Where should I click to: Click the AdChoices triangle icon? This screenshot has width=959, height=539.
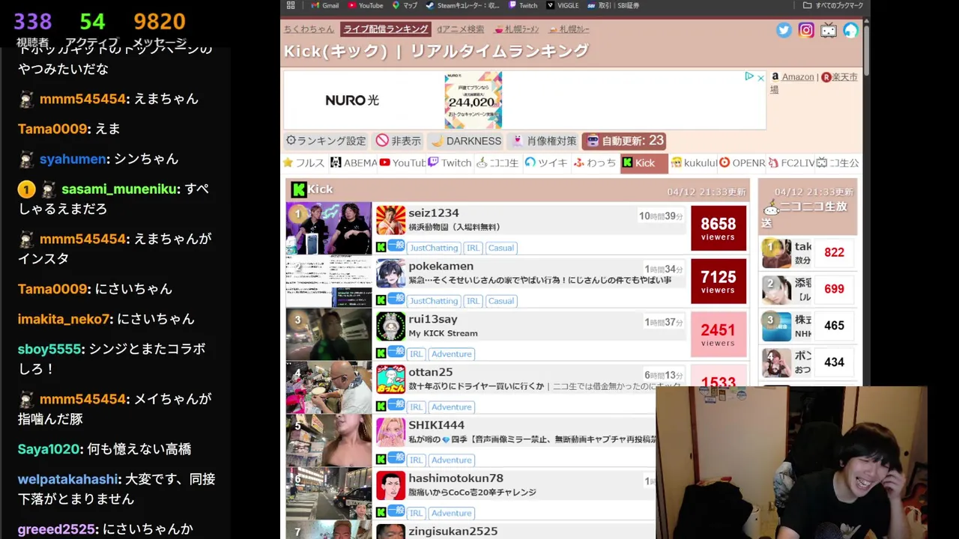(748, 77)
